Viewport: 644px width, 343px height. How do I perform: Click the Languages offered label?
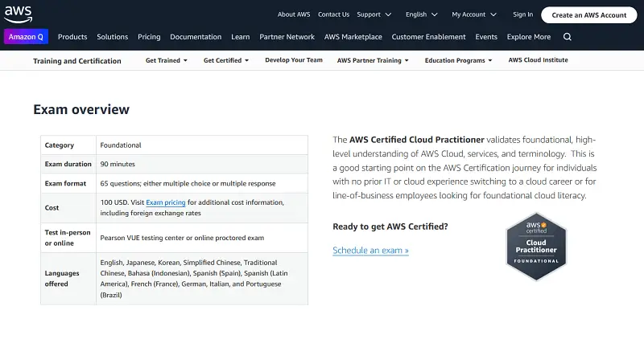[62, 279]
